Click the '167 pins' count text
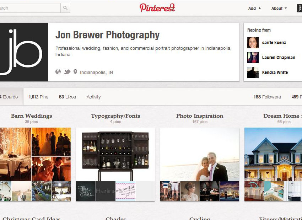The image size is (302, 220). coord(200,122)
